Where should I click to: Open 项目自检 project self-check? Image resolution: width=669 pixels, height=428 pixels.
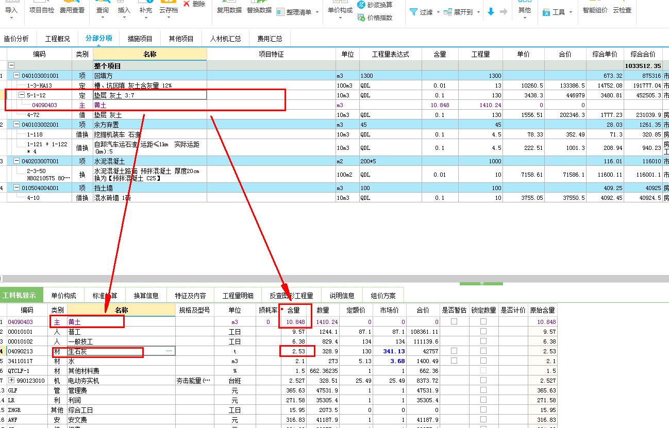click(42, 10)
